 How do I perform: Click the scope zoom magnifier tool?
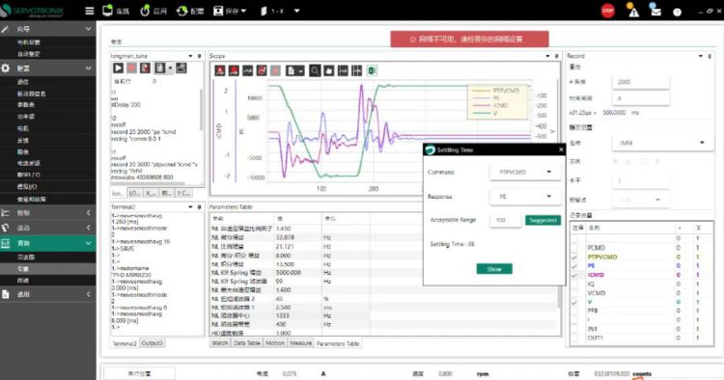pos(315,70)
